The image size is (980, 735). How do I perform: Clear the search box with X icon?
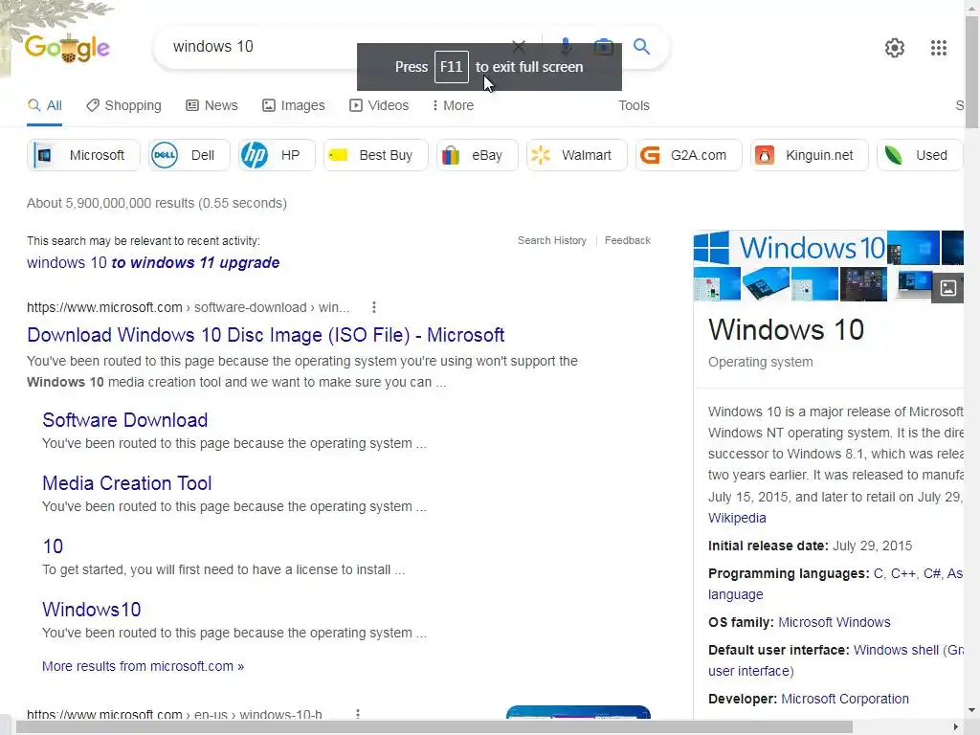tap(518, 46)
